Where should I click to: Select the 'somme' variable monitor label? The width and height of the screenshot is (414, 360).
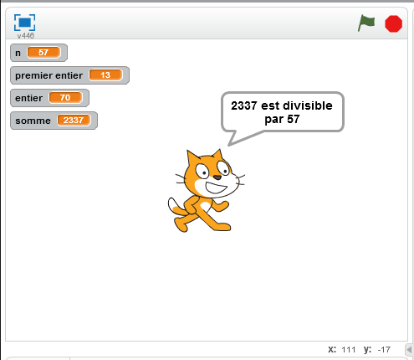click(33, 121)
